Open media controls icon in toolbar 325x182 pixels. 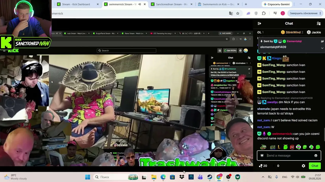pyautogui.click(x=275, y=13)
